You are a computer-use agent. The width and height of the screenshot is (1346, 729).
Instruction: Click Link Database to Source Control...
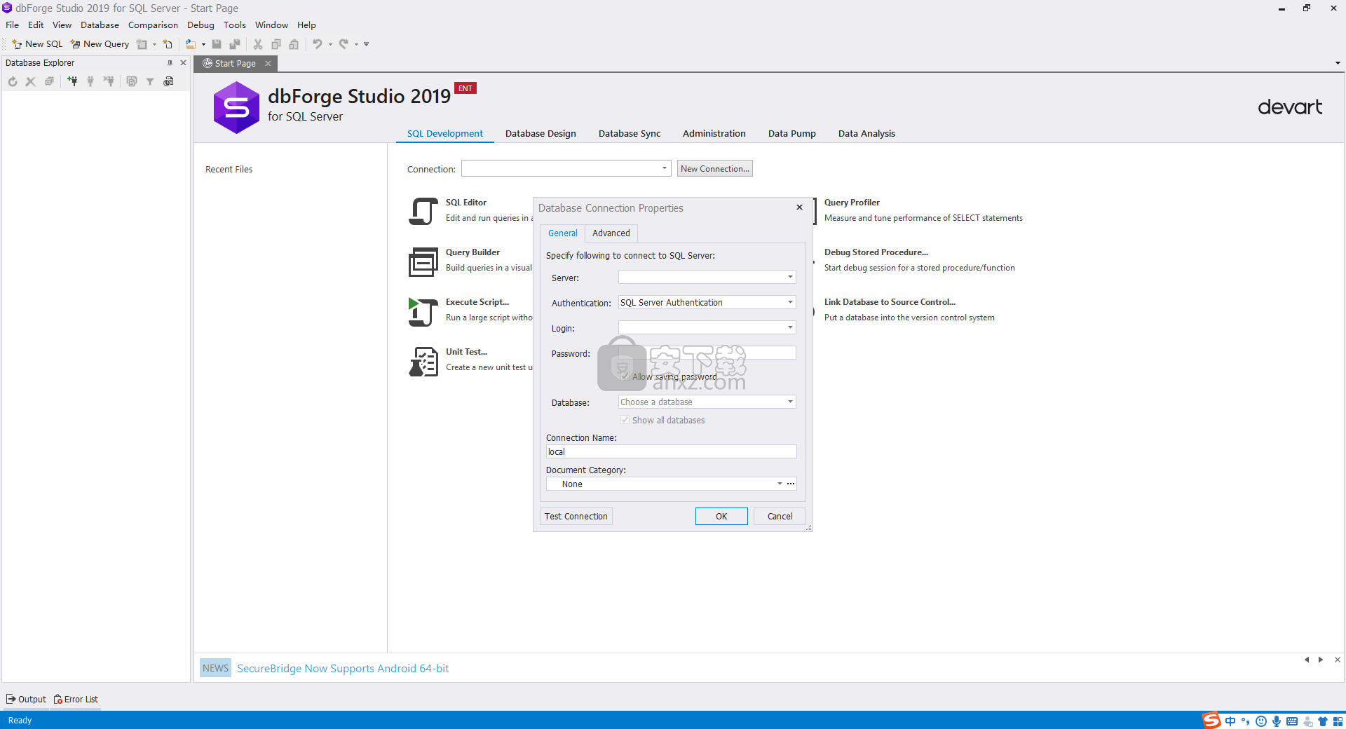pos(890,302)
